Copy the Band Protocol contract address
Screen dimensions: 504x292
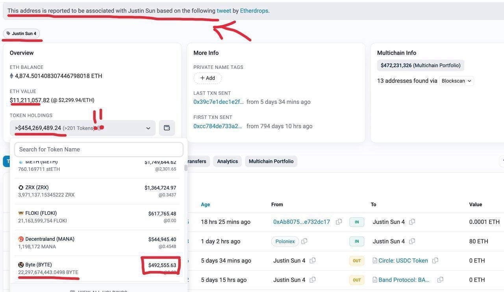tap(440, 280)
